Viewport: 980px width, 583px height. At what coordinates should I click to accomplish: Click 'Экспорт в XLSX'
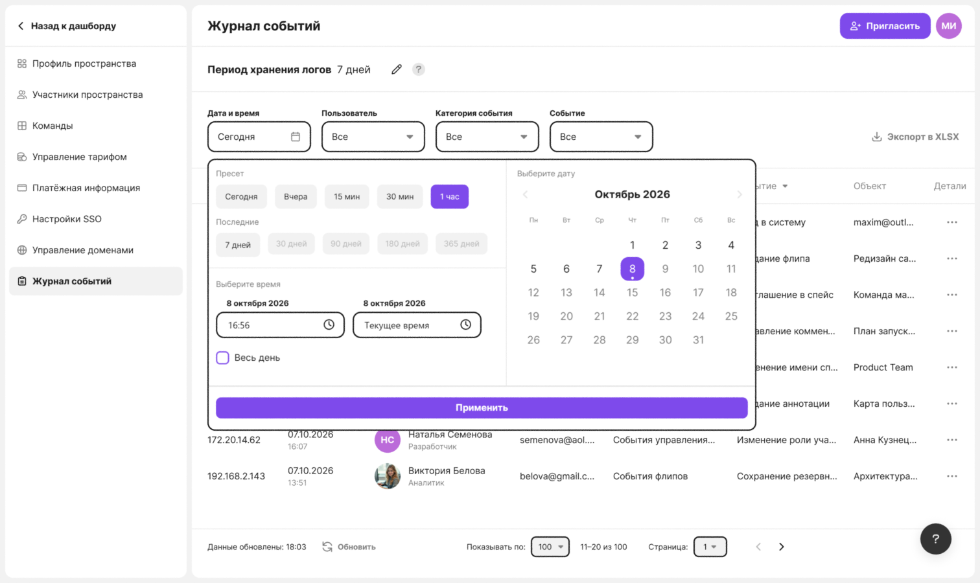point(915,137)
